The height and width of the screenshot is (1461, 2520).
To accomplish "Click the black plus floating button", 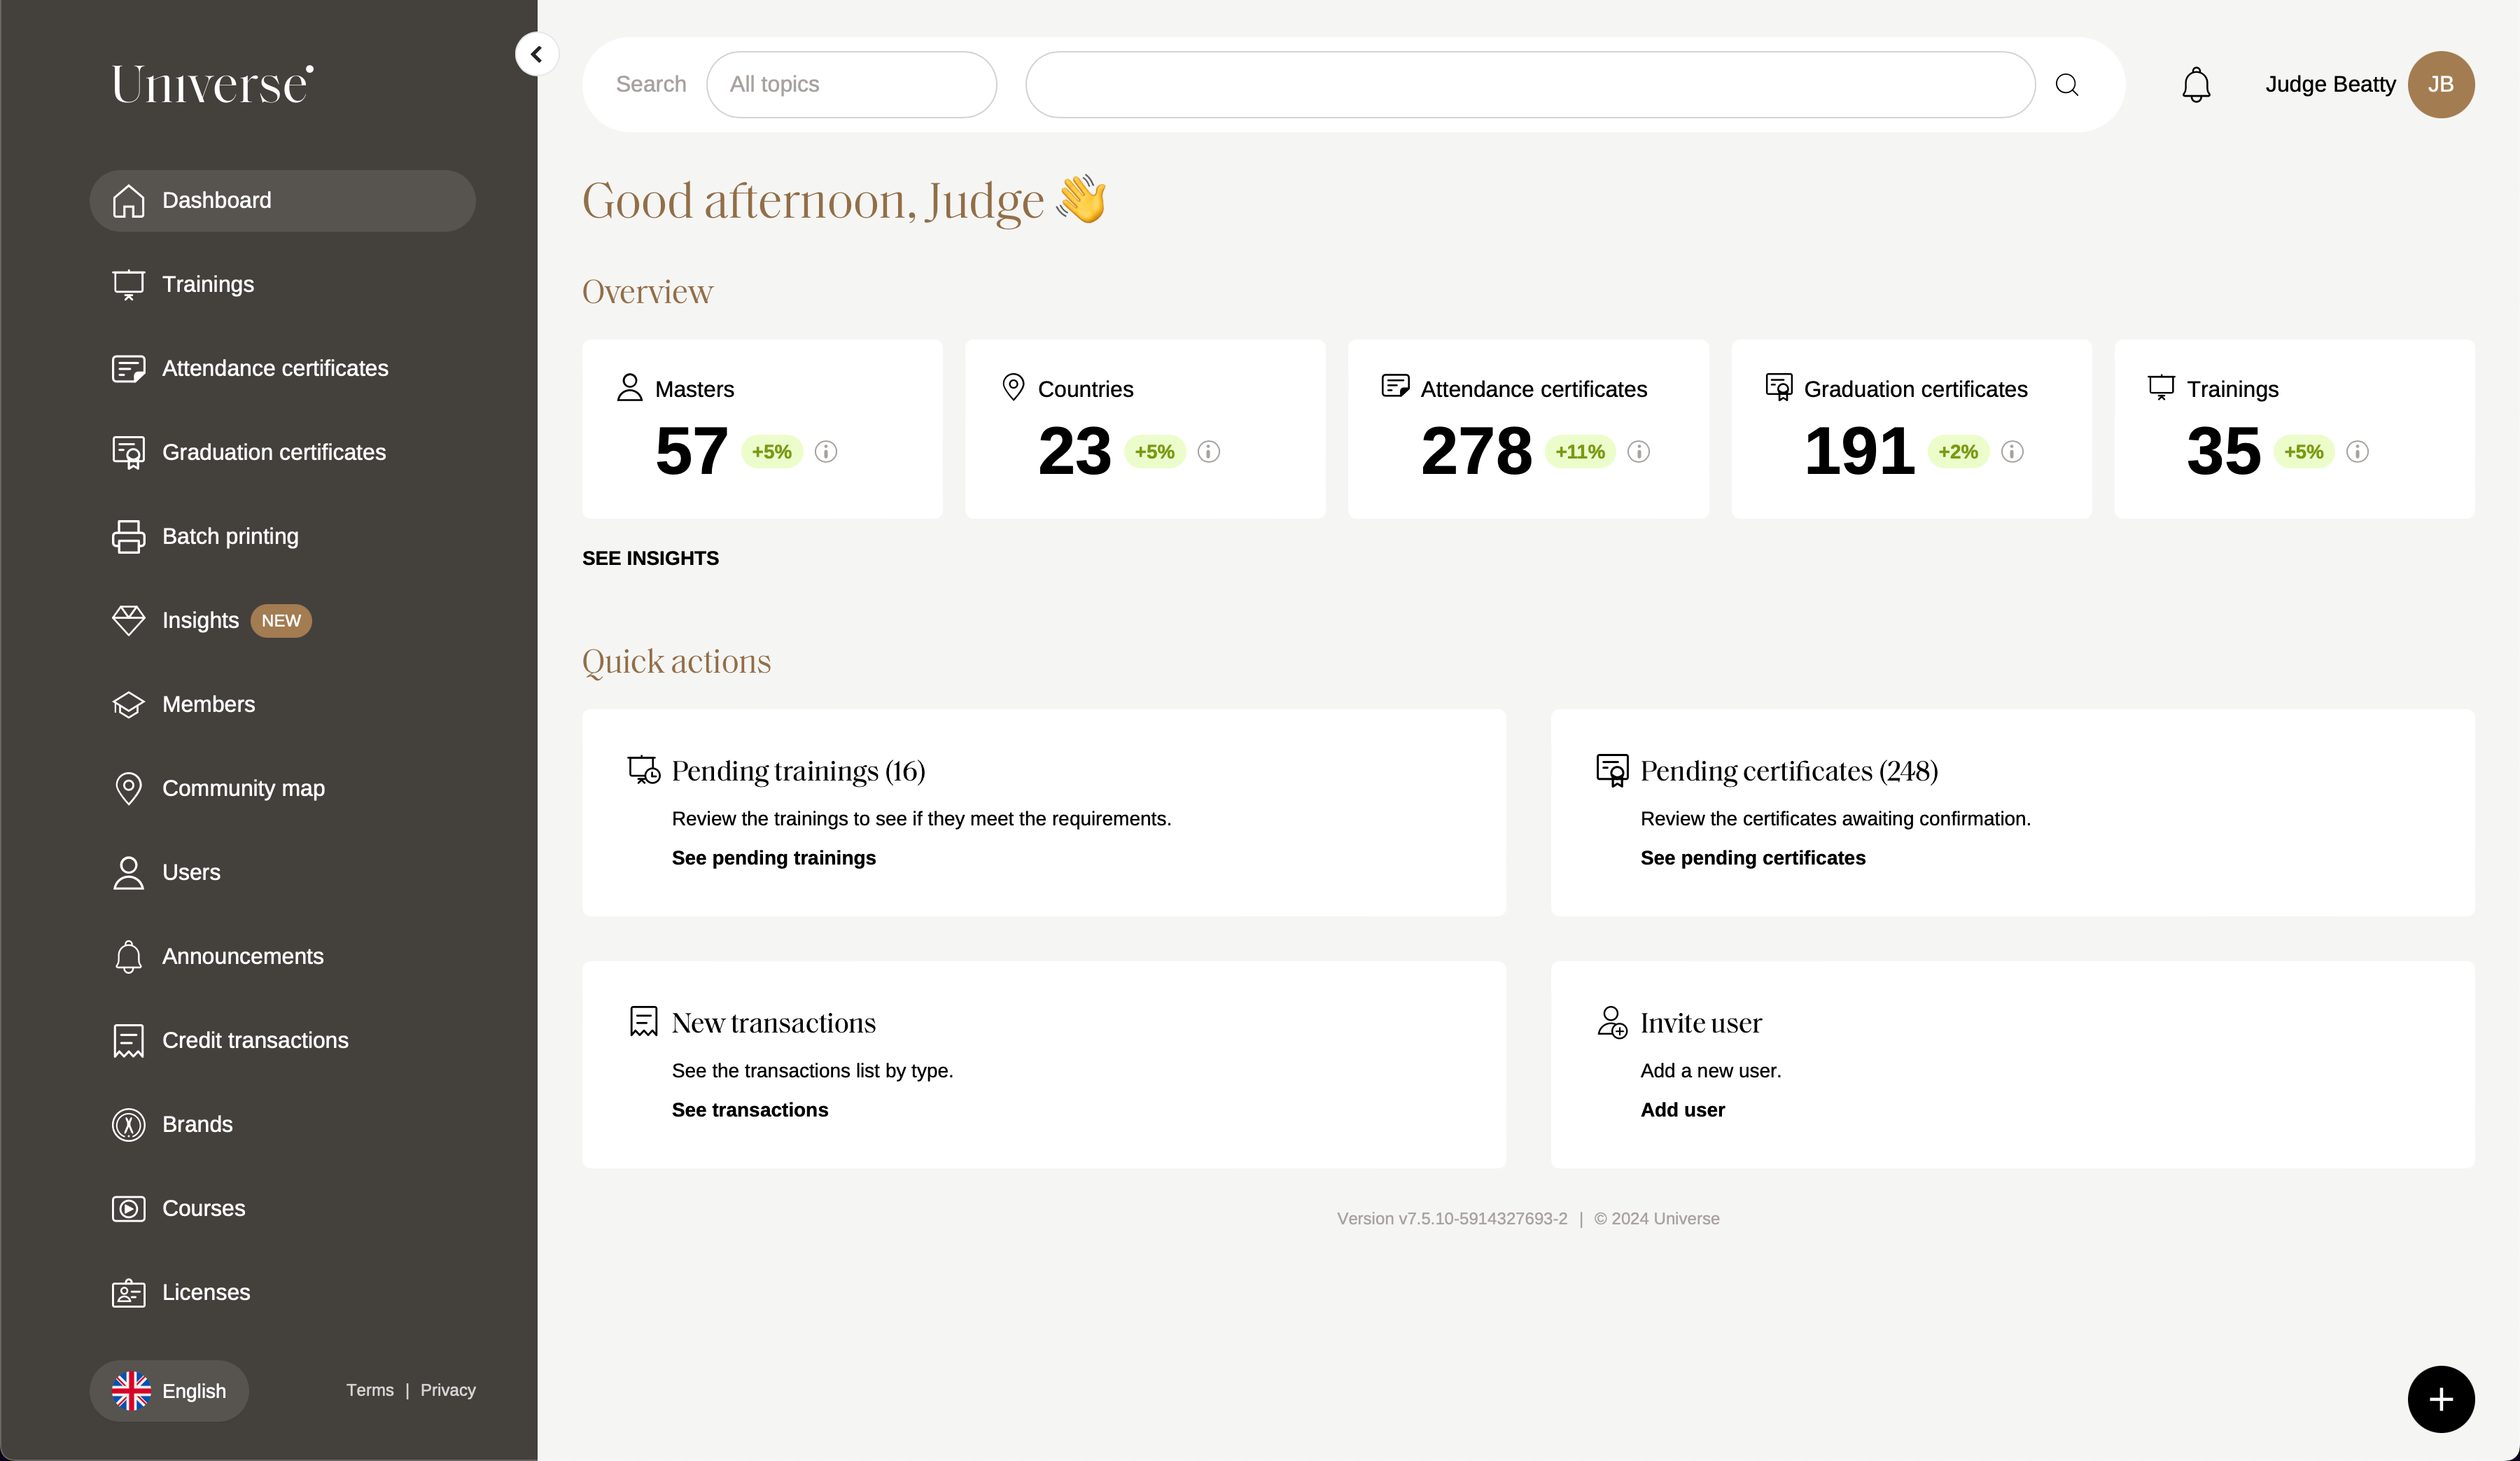I will tap(2440, 1398).
